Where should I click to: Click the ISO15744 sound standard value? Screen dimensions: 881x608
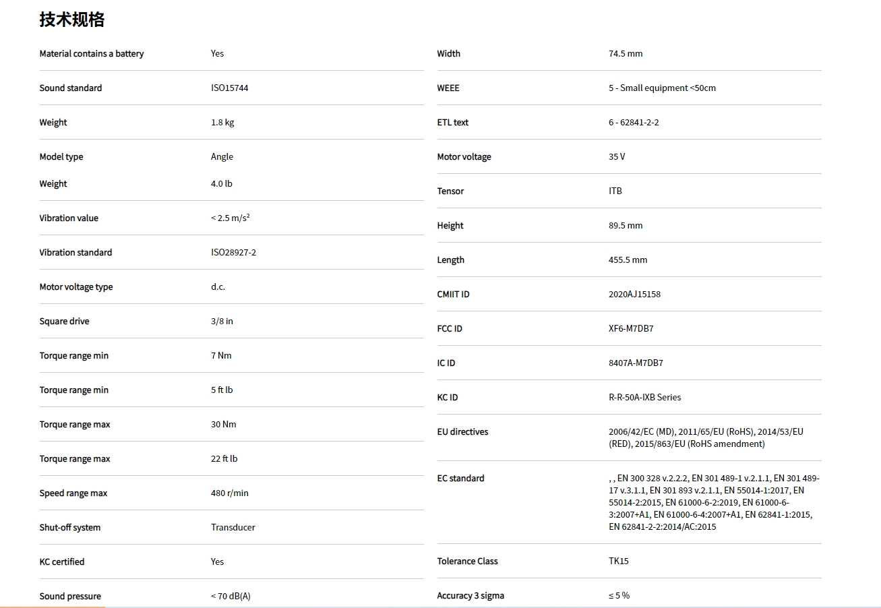[x=229, y=88]
